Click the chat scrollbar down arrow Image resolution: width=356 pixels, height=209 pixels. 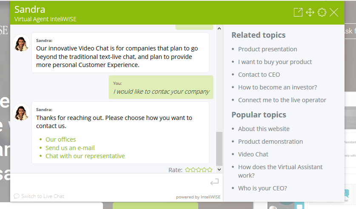click(x=219, y=170)
